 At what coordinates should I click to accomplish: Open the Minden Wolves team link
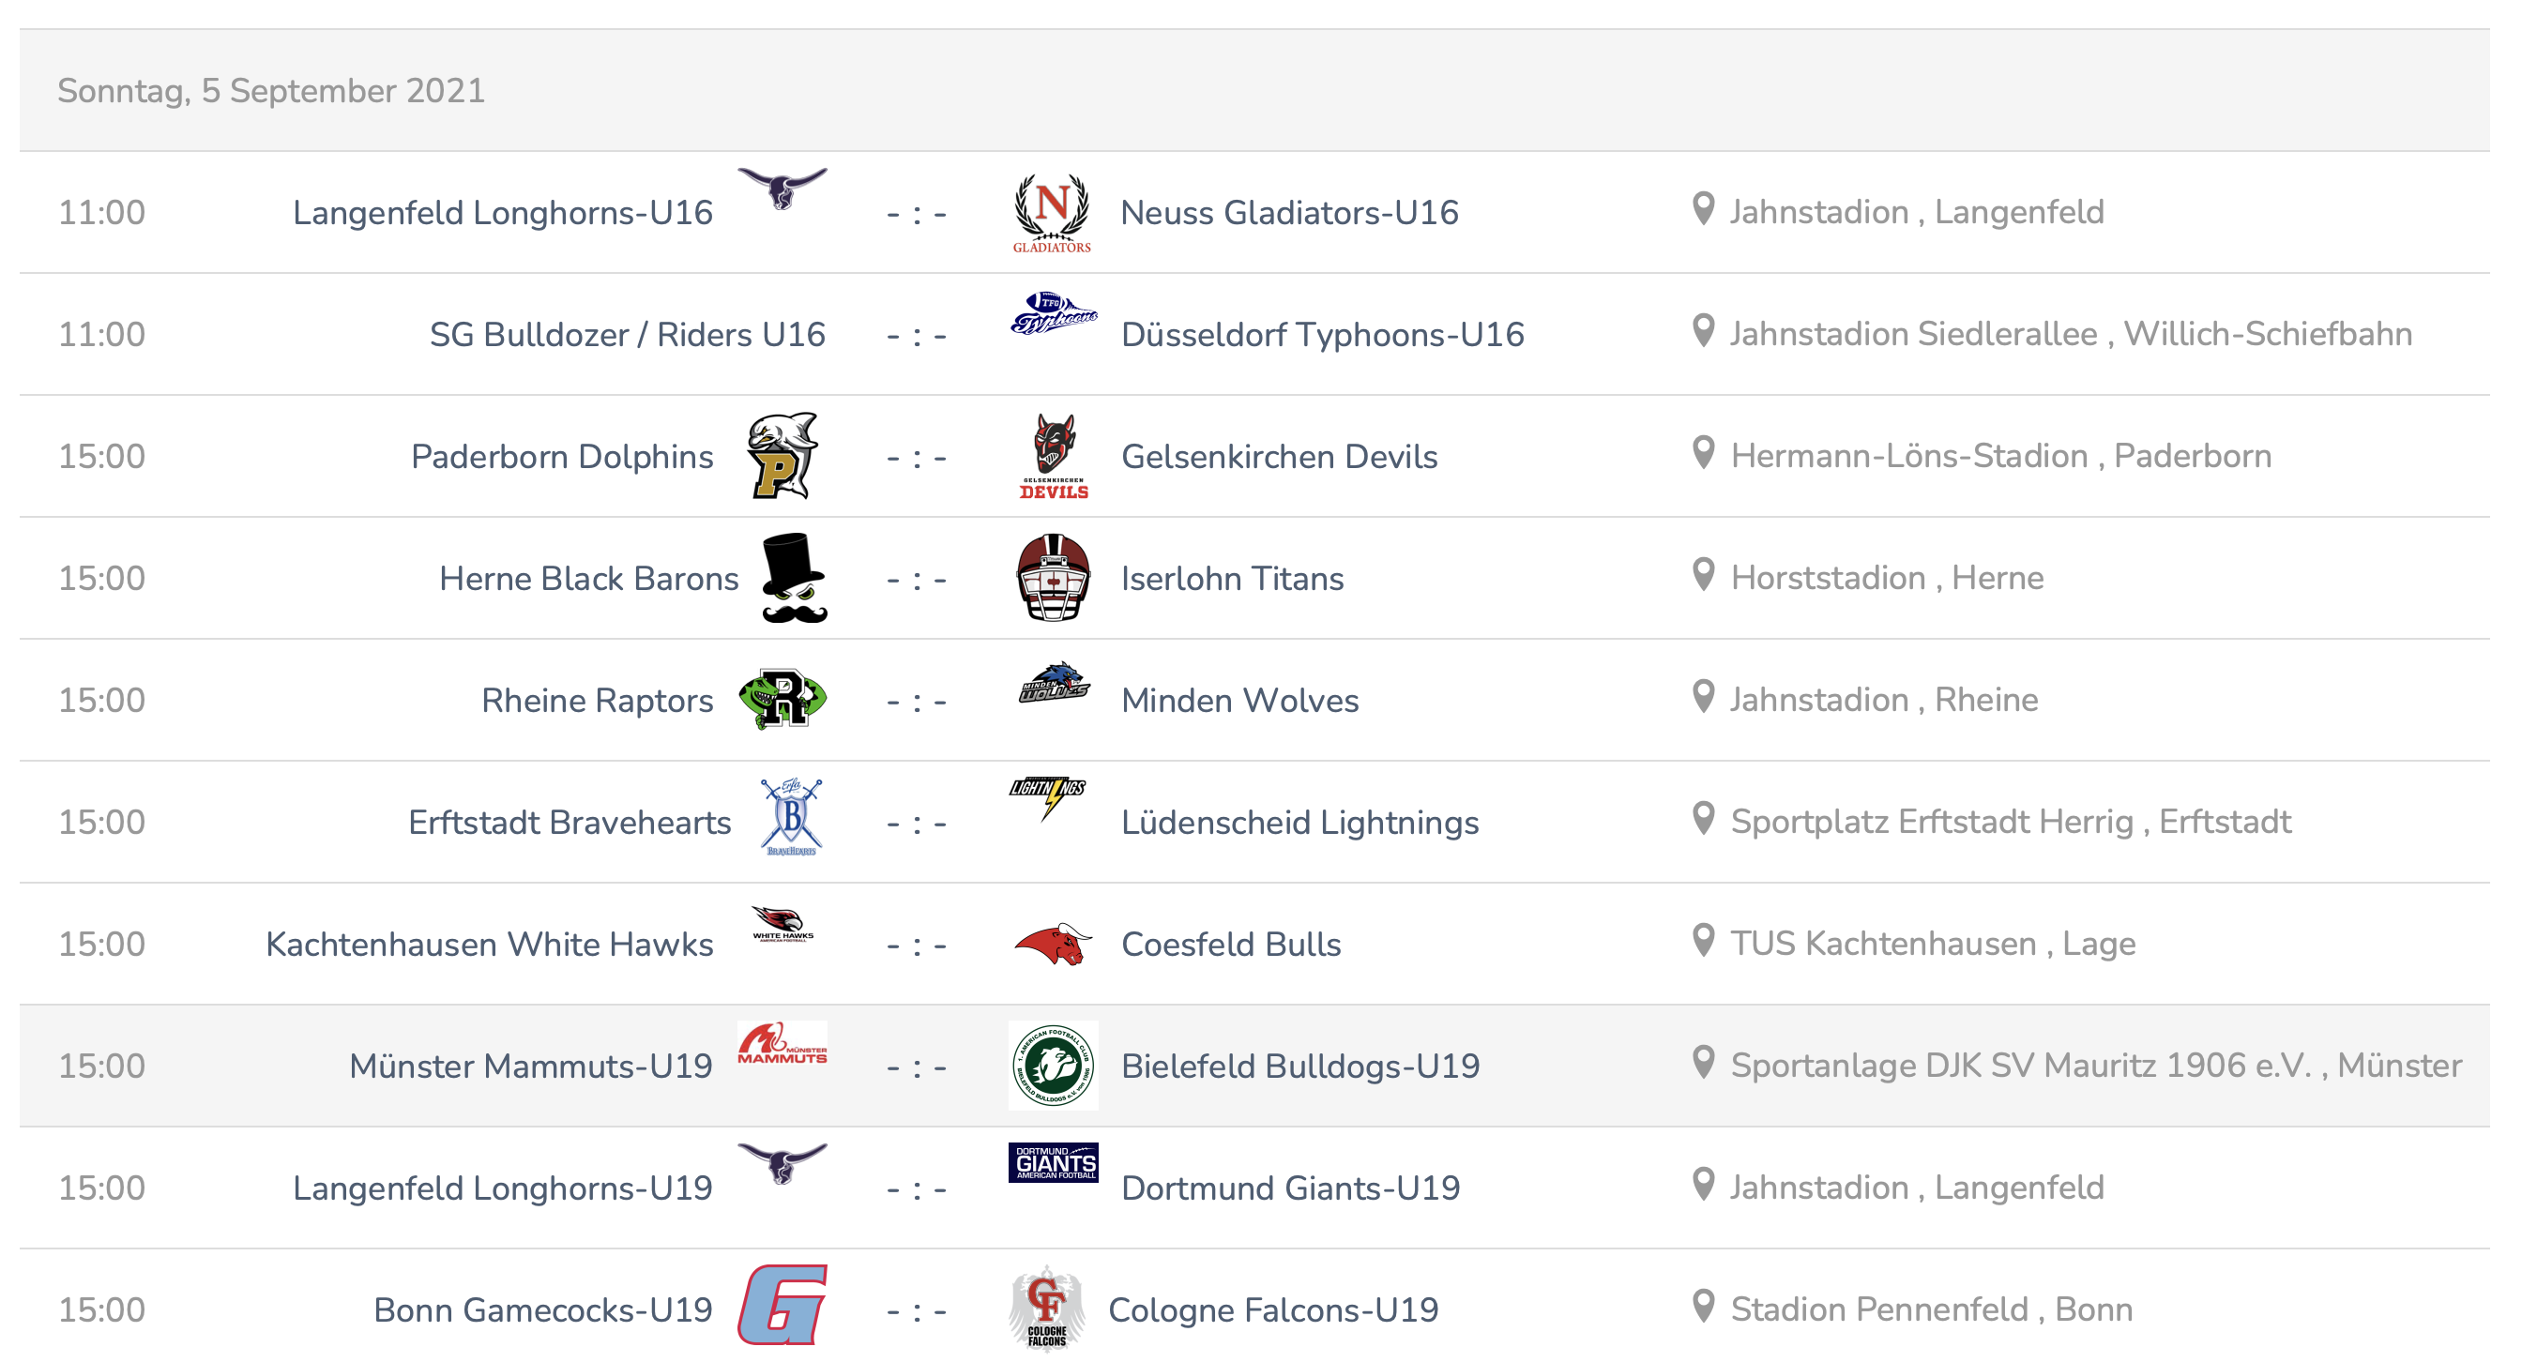pyautogui.click(x=1239, y=701)
